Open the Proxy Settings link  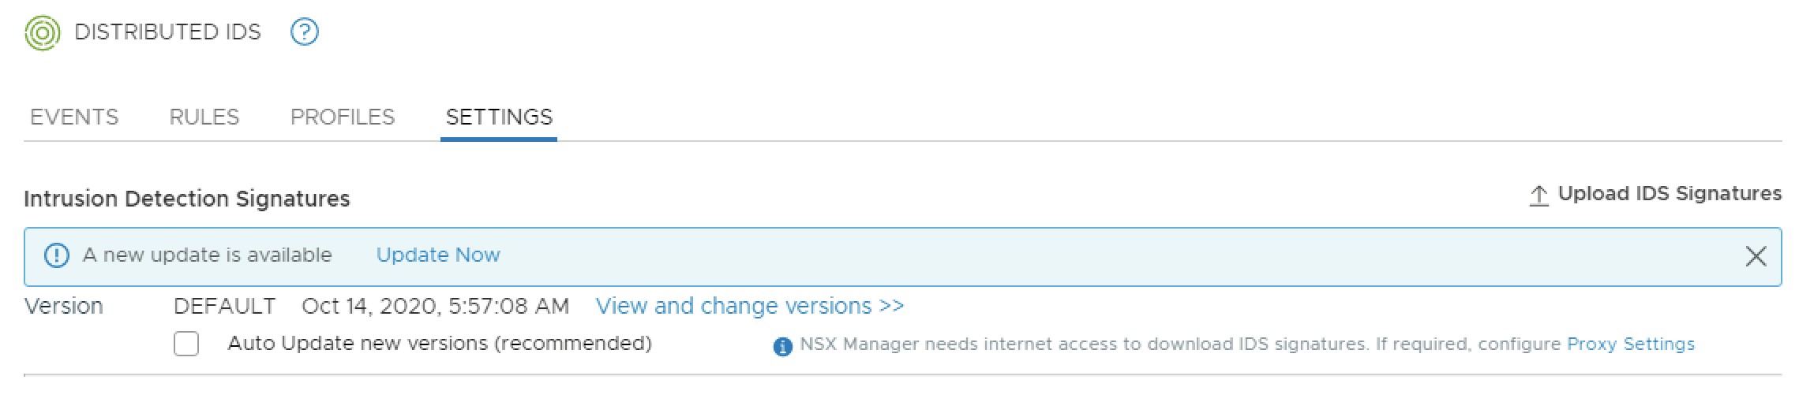pyautogui.click(x=1630, y=344)
